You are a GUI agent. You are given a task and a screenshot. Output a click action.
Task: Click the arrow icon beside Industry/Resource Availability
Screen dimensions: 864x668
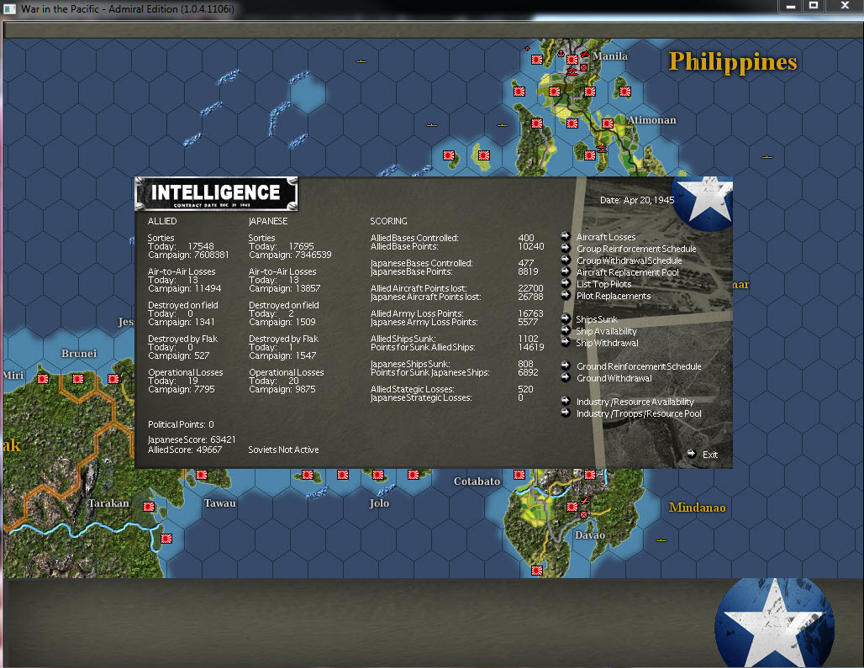coord(566,401)
